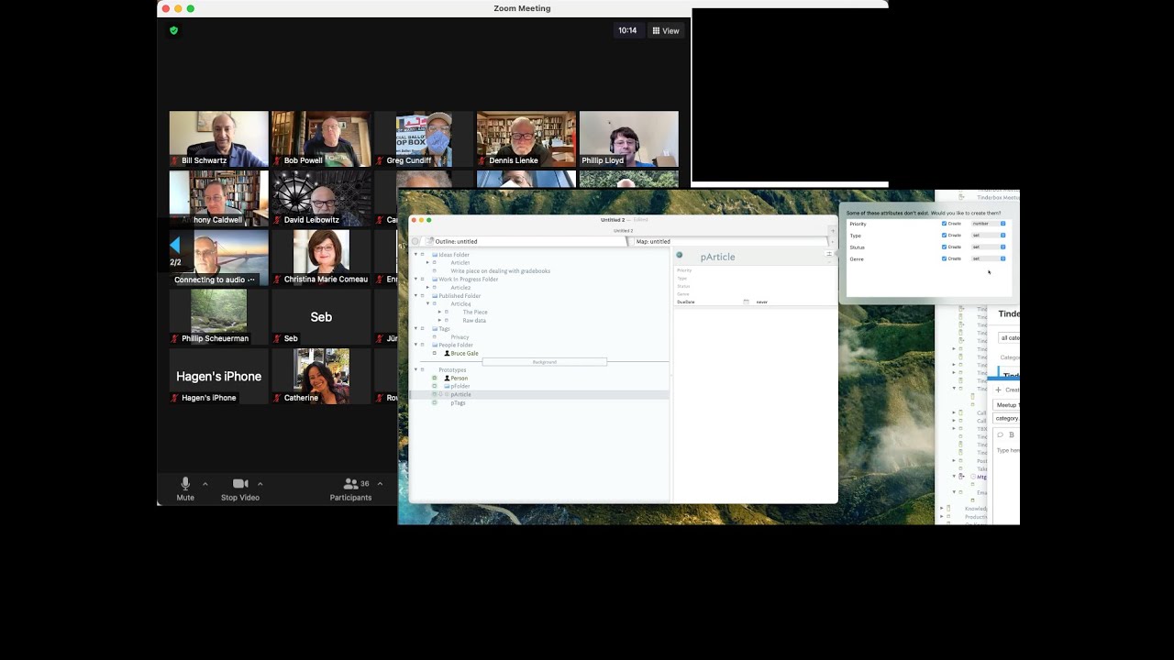
Task: Uncheck Create checkbox for Status
Action: pos(944,247)
